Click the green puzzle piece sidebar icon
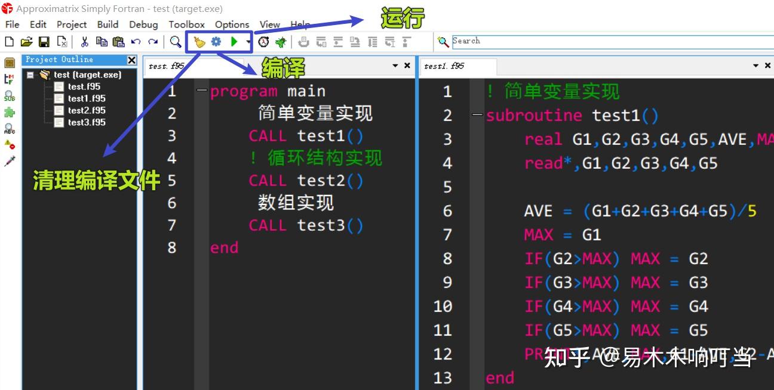This screenshot has height=390, width=774. click(9, 112)
